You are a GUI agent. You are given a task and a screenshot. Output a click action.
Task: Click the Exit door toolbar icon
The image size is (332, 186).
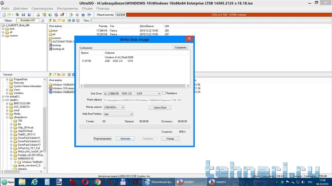tap(89, 15)
